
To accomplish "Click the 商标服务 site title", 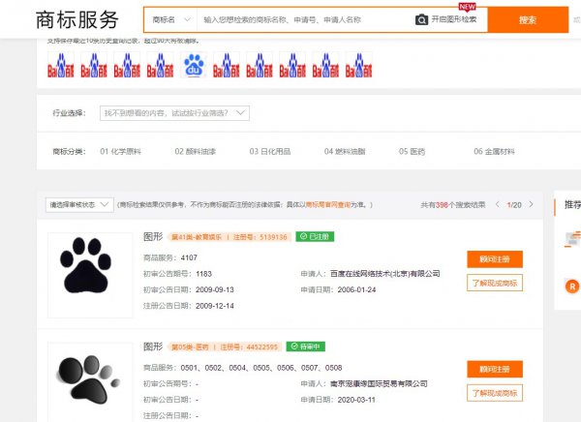I will pyautogui.click(x=77, y=19).
